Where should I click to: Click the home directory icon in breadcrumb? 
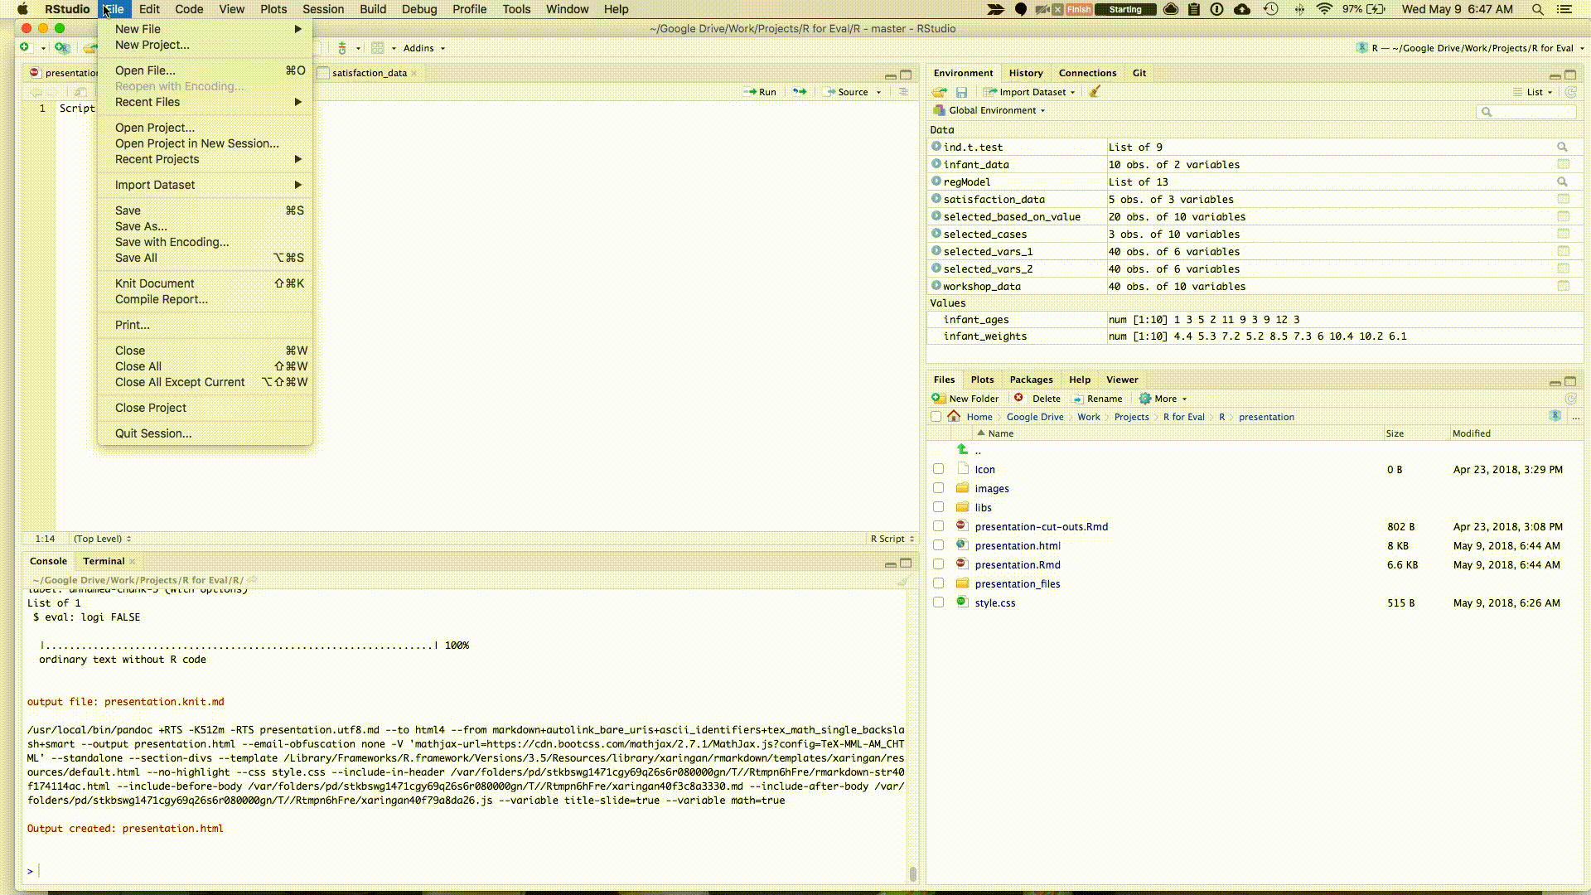pyautogui.click(x=954, y=416)
